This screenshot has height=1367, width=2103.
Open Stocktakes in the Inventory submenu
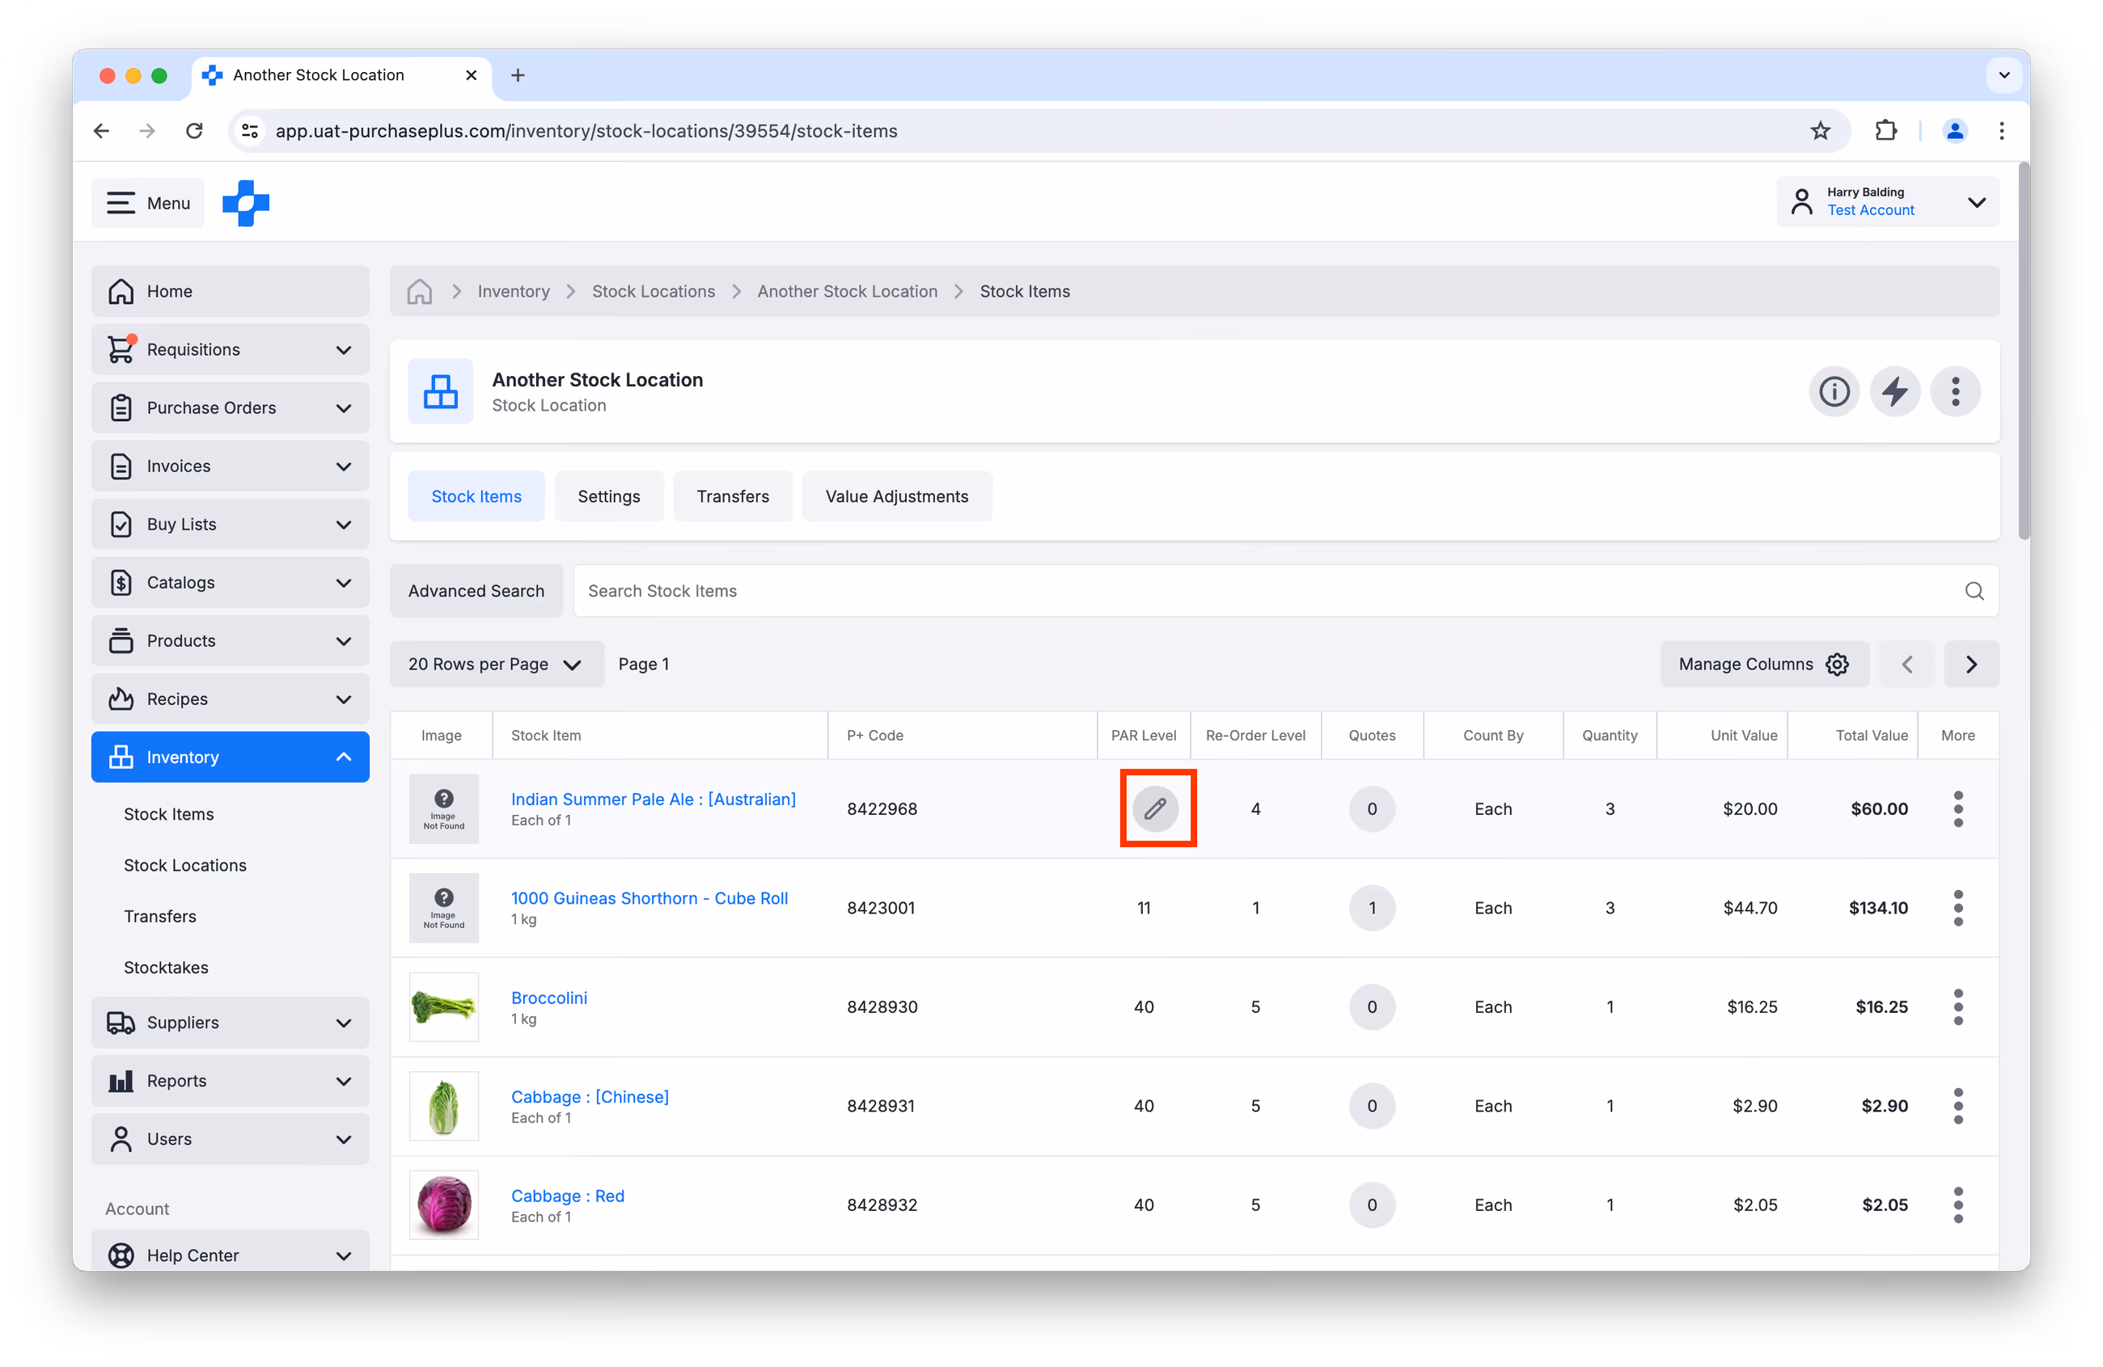(x=166, y=968)
